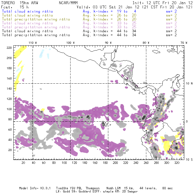Click the black 'Total cloud mixing ratio' legend line
194x194 pixels.
pos(28,31)
